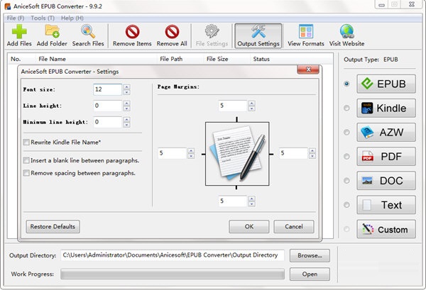Click the Status column header
The width and height of the screenshot is (426, 290).
(261, 59)
